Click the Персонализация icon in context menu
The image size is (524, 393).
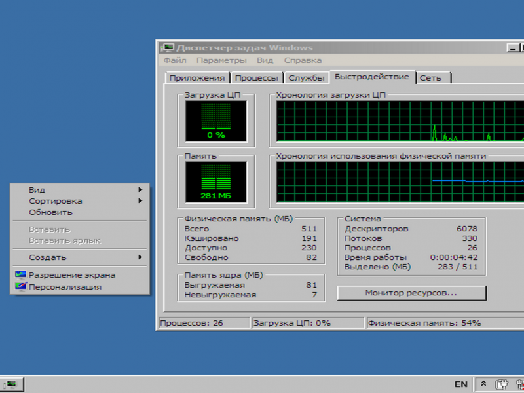[20, 287]
